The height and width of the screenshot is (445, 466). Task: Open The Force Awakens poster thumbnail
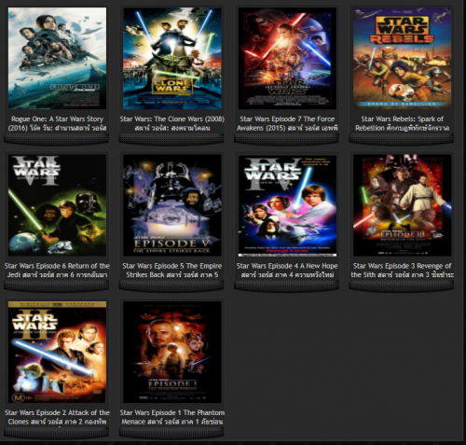tap(287, 59)
